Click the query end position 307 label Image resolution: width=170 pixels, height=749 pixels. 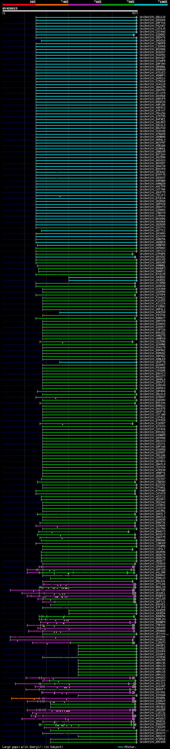[134, 13]
